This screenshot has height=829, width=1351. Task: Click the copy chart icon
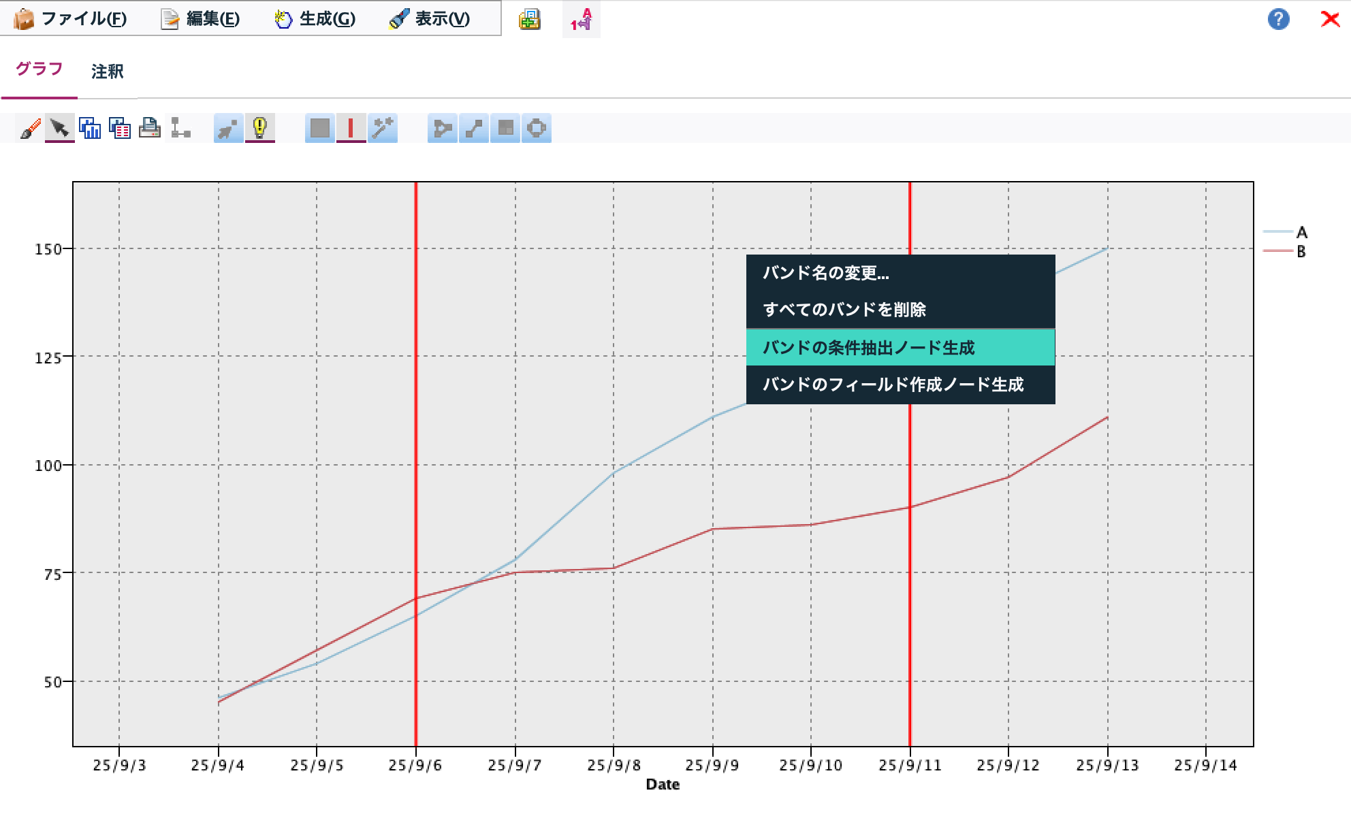[x=89, y=128]
